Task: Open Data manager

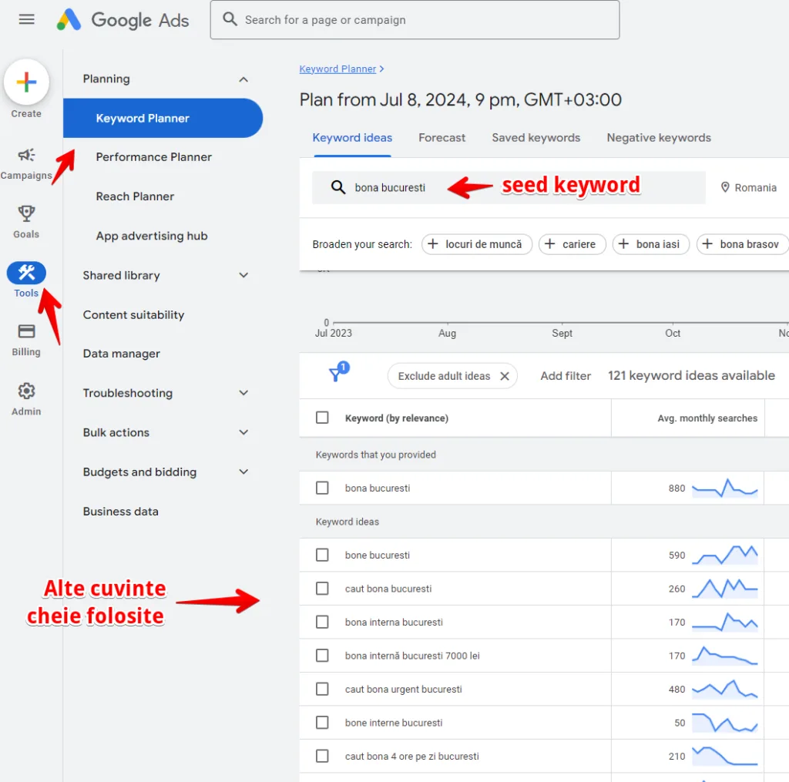Action: (x=122, y=354)
